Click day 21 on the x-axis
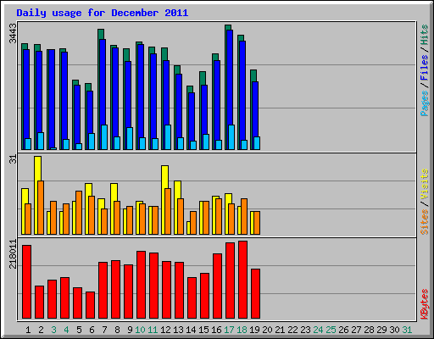Viewport: 434px width, 339px height. [x=280, y=330]
